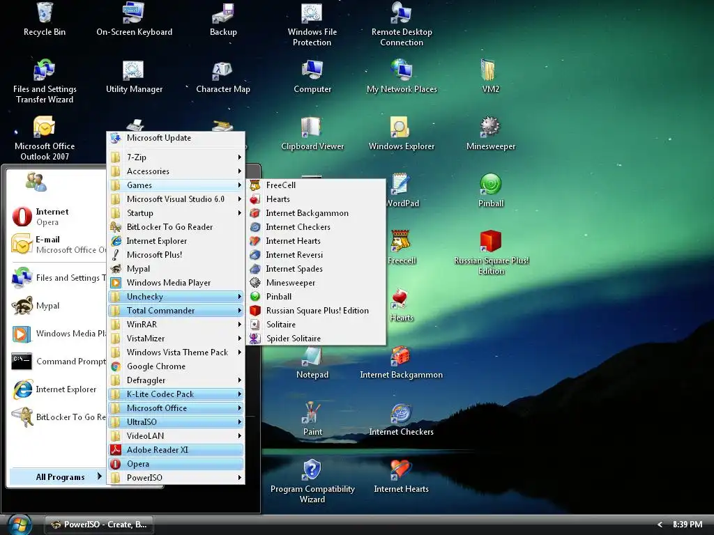This screenshot has height=535, width=714.
Task: Expand the K-Lite Codec Pack folder
Action: click(176, 394)
